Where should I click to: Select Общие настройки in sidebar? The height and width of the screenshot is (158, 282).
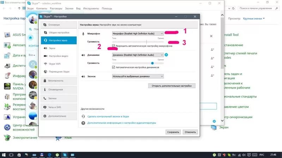click(x=59, y=33)
